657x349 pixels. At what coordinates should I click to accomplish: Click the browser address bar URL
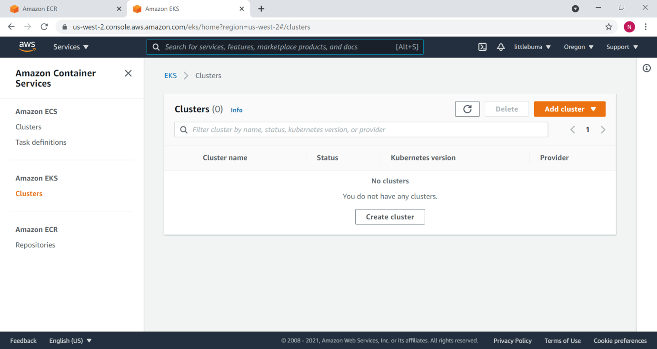click(x=191, y=27)
